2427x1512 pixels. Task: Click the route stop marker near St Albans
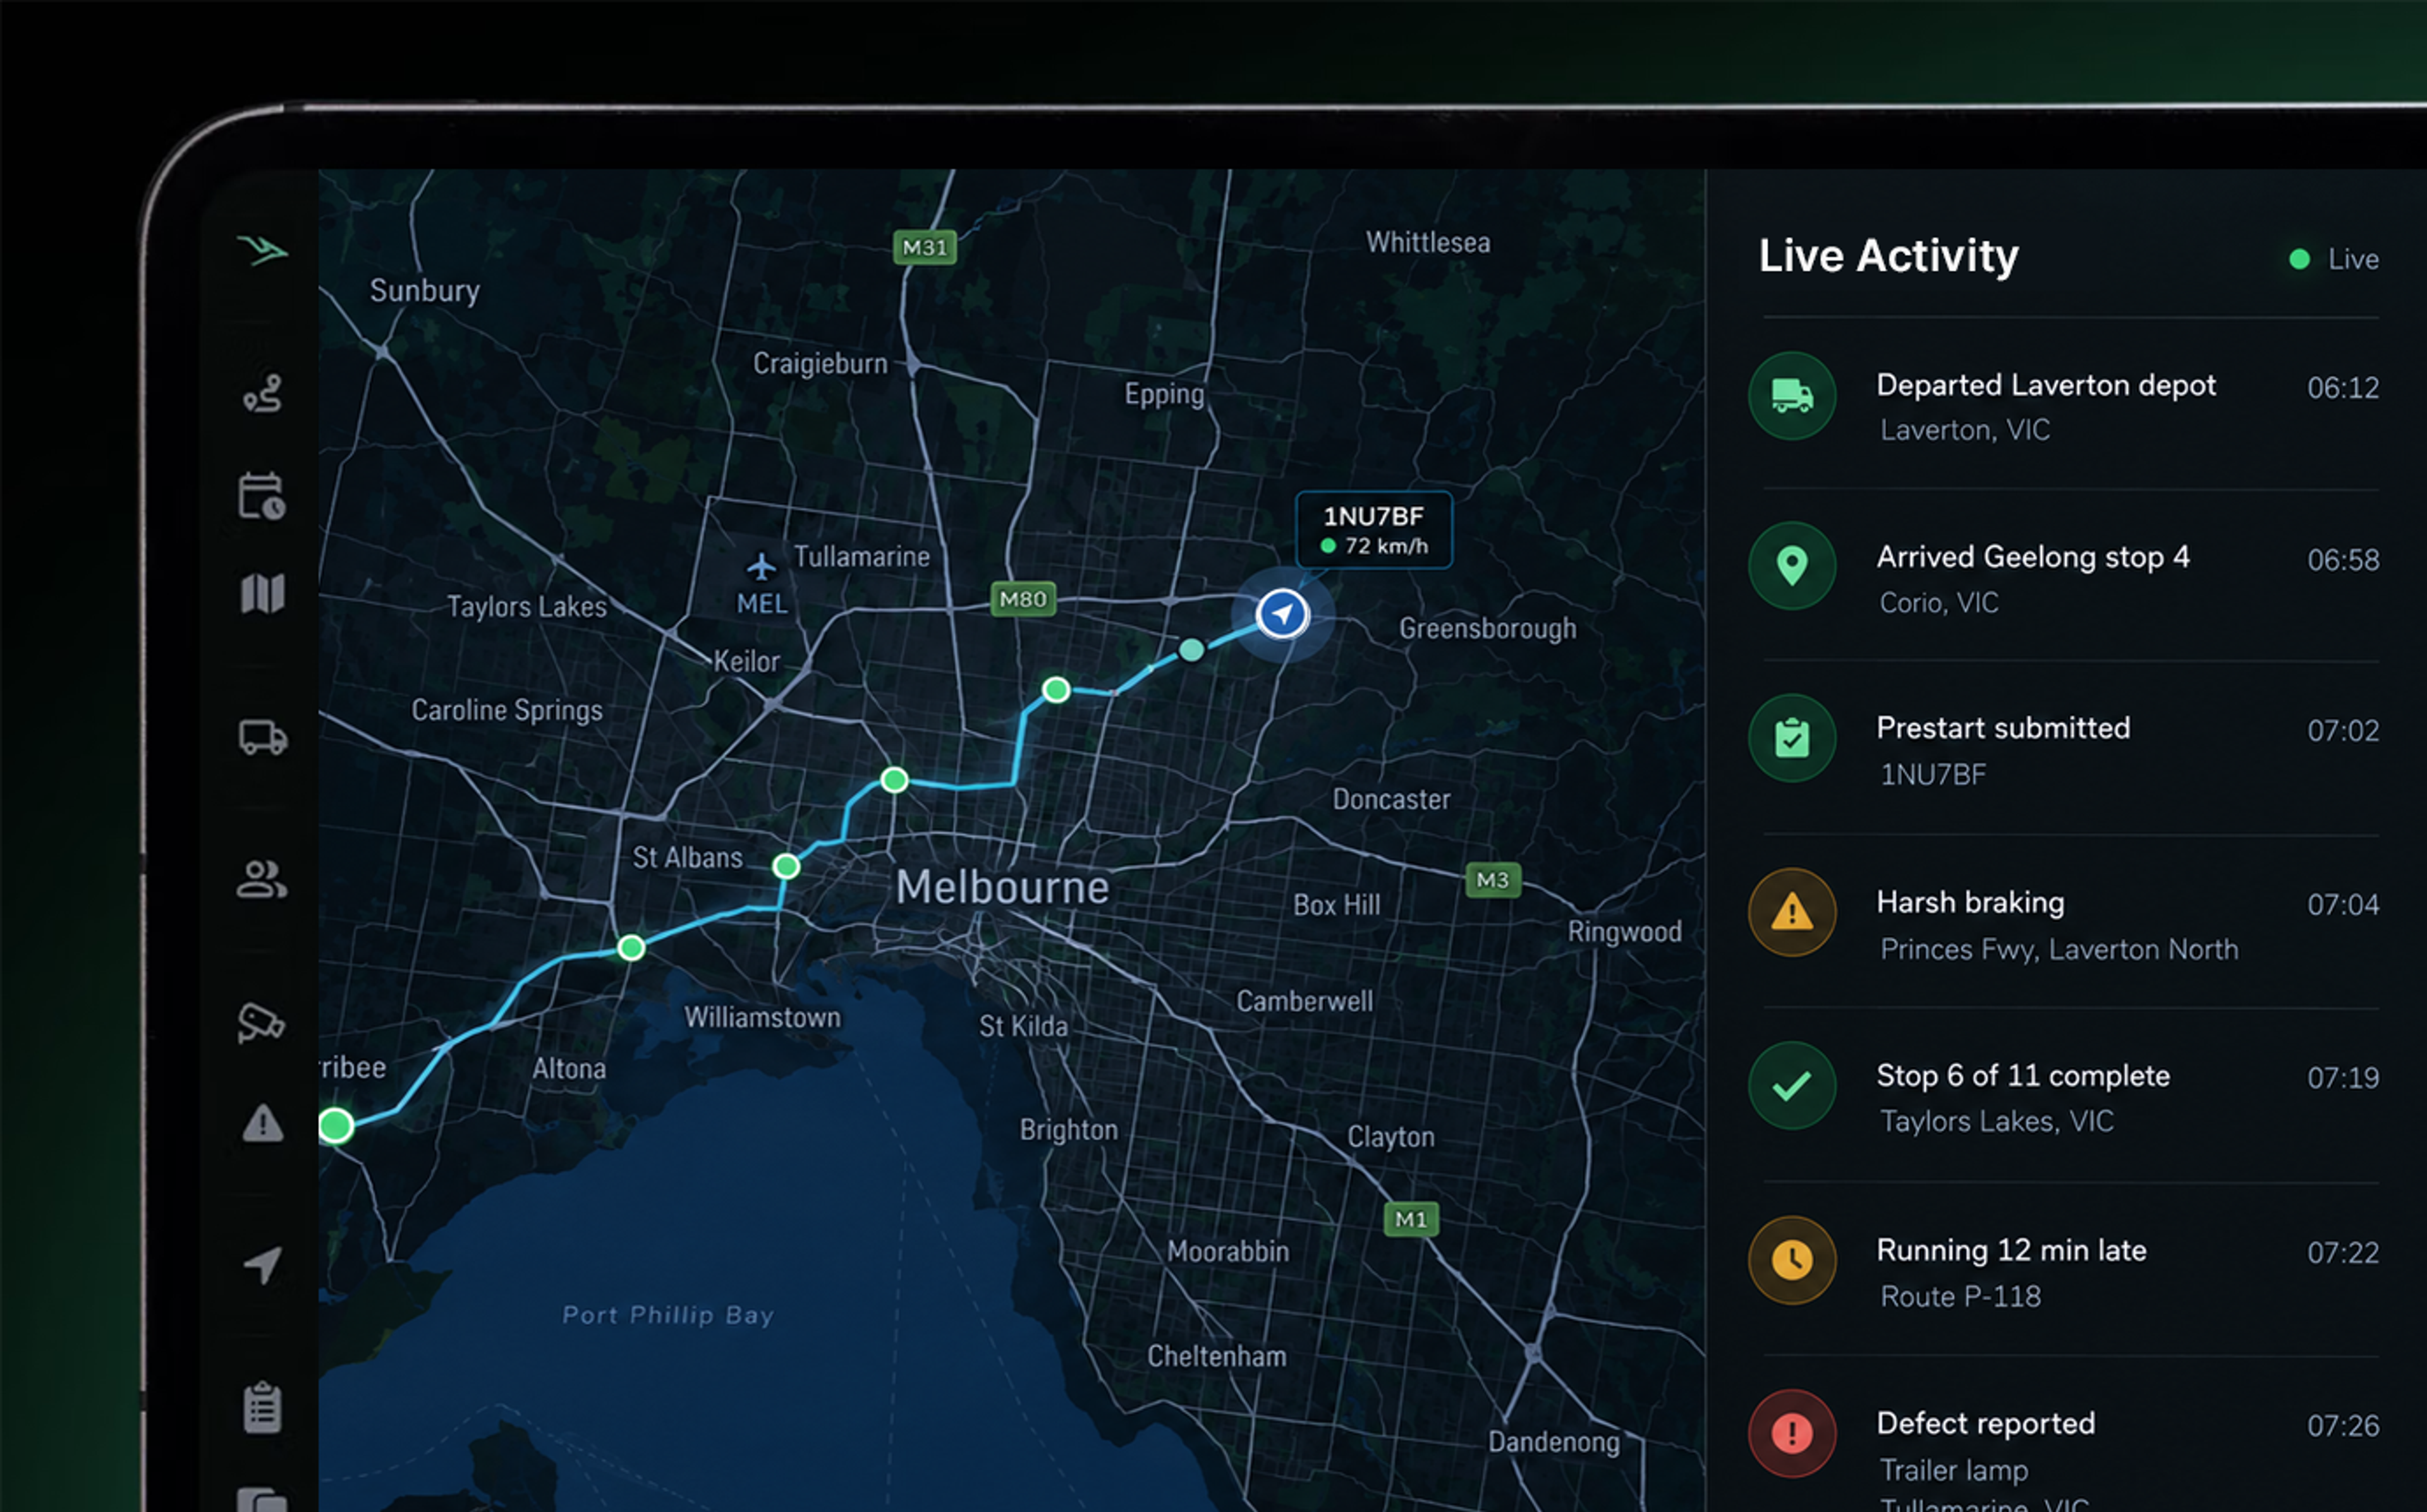coord(787,866)
